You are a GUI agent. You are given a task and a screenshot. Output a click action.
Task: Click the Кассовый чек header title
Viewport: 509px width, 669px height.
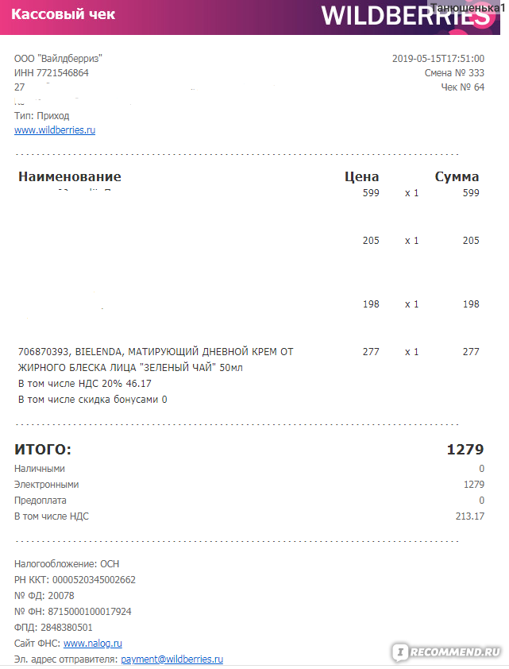point(63,14)
